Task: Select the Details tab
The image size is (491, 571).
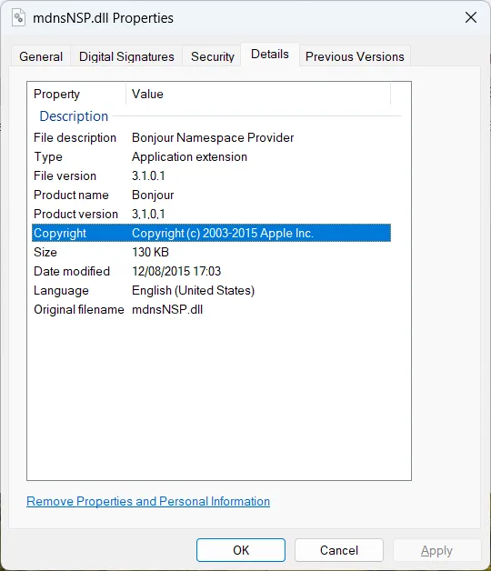Action: (270, 55)
